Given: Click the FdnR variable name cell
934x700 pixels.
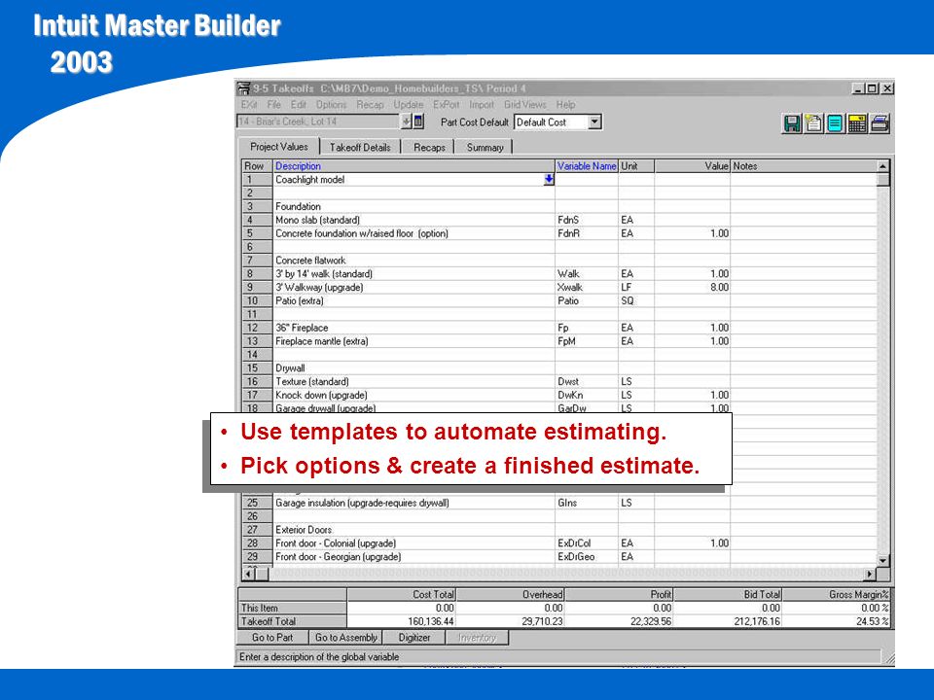Looking at the screenshot, I should pos(587,233).
